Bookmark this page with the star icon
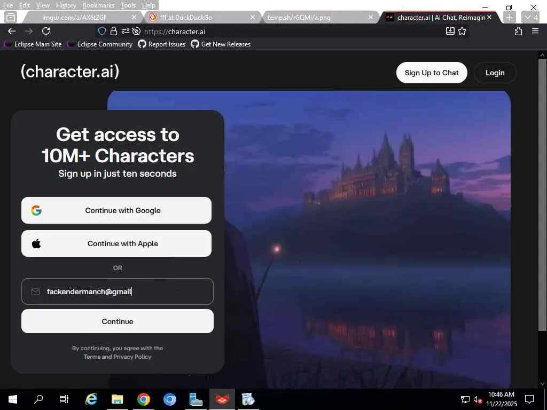 [462, 31]
